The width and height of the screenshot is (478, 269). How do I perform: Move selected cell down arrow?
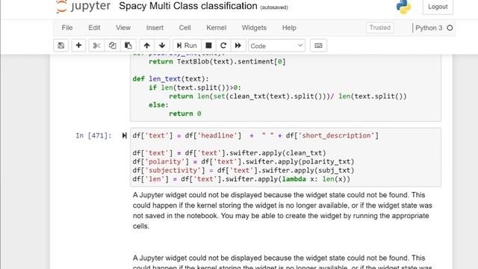162,46
